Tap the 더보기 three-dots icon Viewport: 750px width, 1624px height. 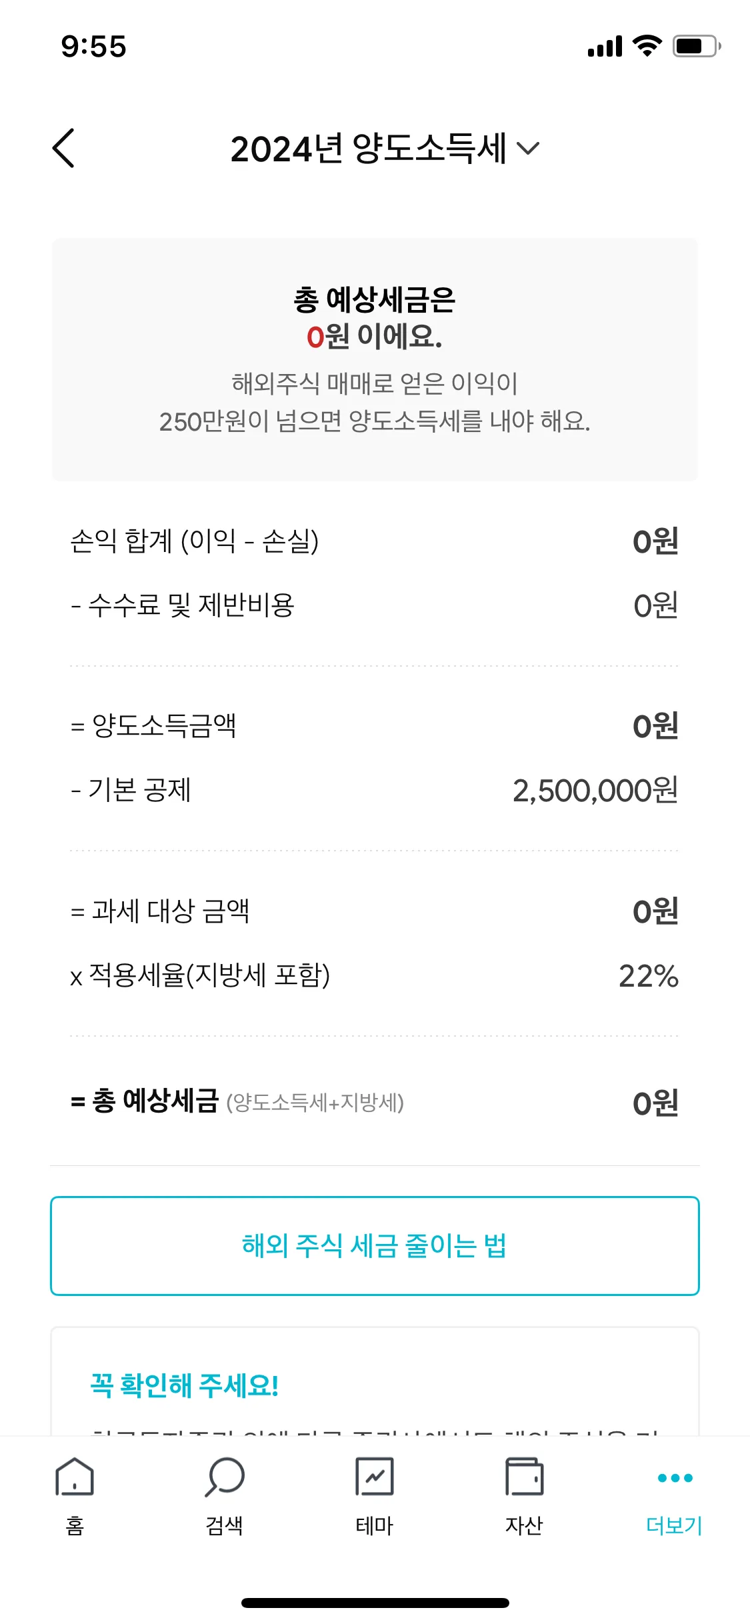coord(675,1478)
